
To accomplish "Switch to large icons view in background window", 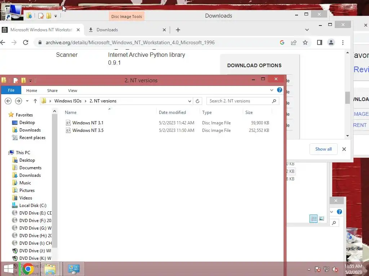I will coord(321,219).
